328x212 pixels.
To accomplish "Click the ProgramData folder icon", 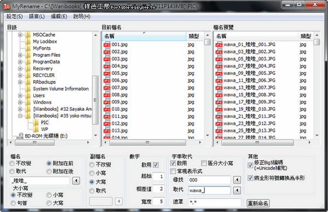I will point(28,62).
